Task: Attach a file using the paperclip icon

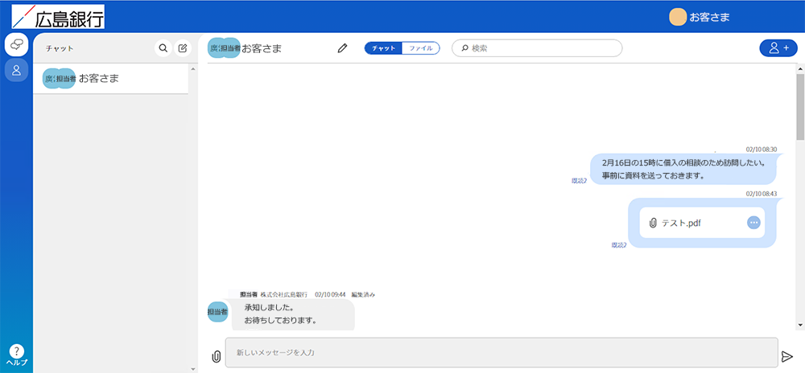Action: (x=216, y=356)
